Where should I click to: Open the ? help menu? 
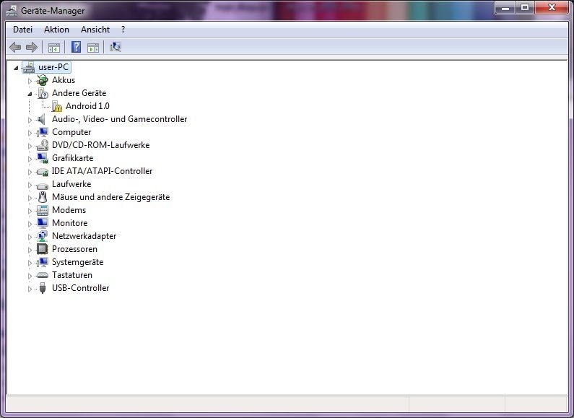click(123, 30)
